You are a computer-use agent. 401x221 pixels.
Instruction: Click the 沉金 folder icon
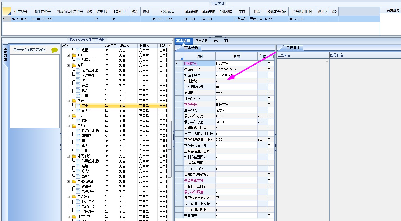click(x=74, y=116)
